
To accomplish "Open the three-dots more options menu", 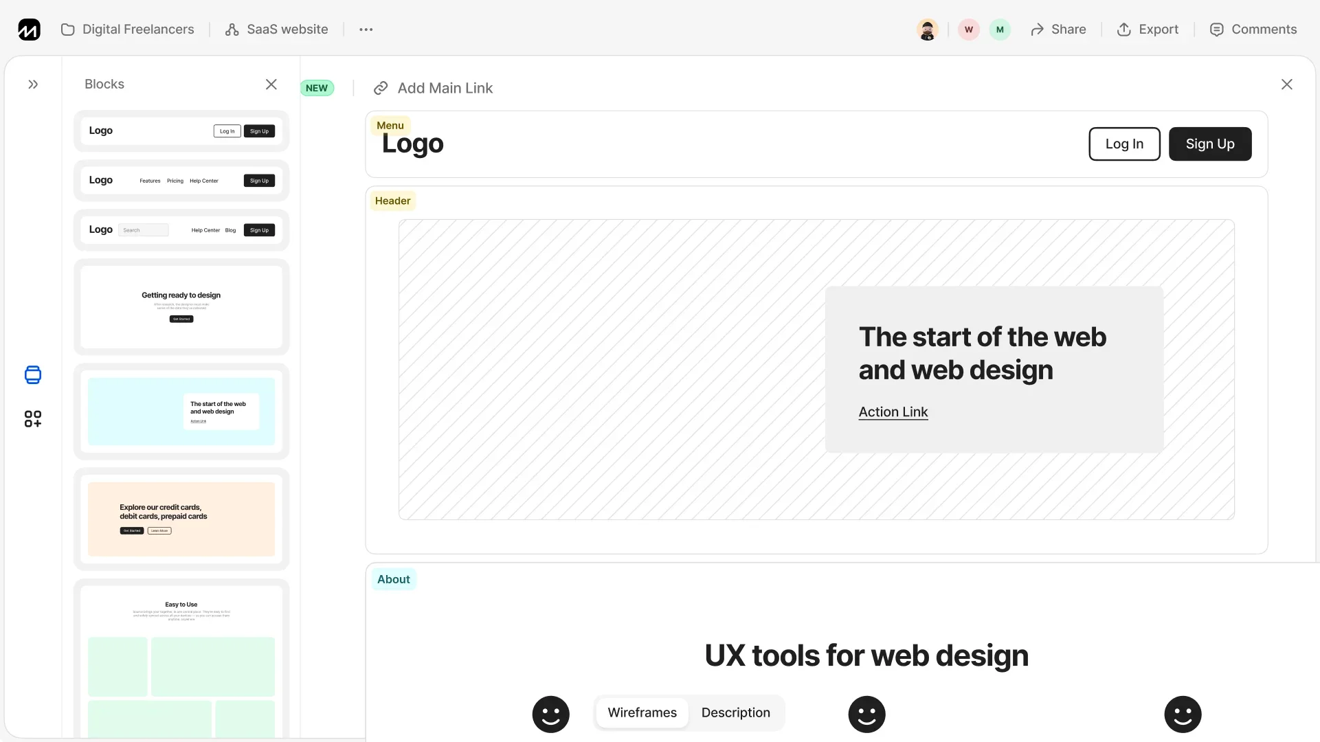I will click(x=366, y=30).
